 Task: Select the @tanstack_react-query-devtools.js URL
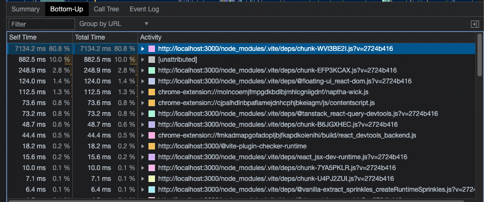[x=298, y=114]
